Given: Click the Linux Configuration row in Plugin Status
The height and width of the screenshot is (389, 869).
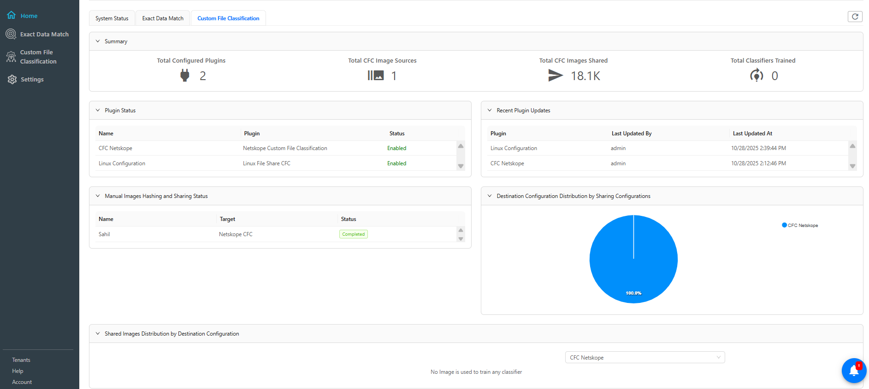Looking at the screenshot, I should [276, 163].
